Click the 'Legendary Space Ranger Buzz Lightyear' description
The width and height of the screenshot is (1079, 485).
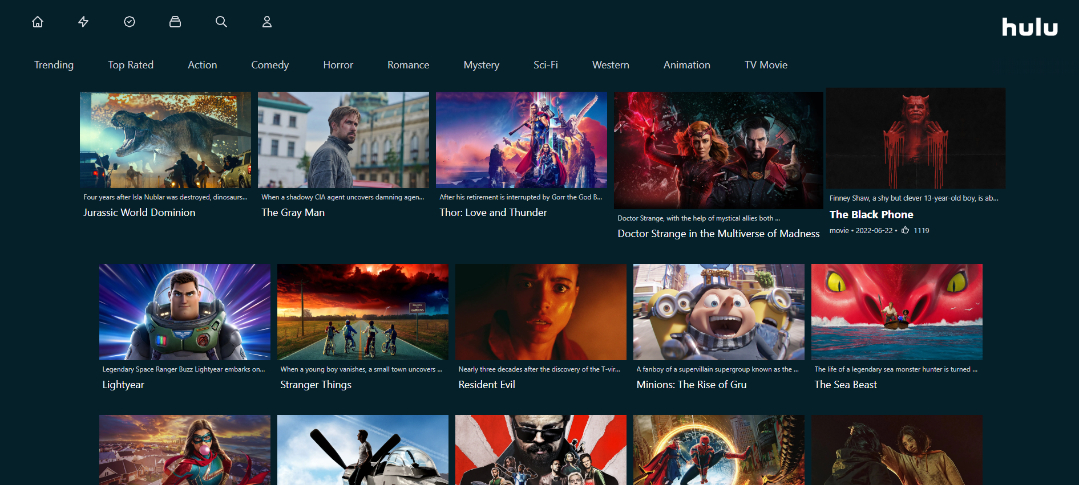click(184, 369)
